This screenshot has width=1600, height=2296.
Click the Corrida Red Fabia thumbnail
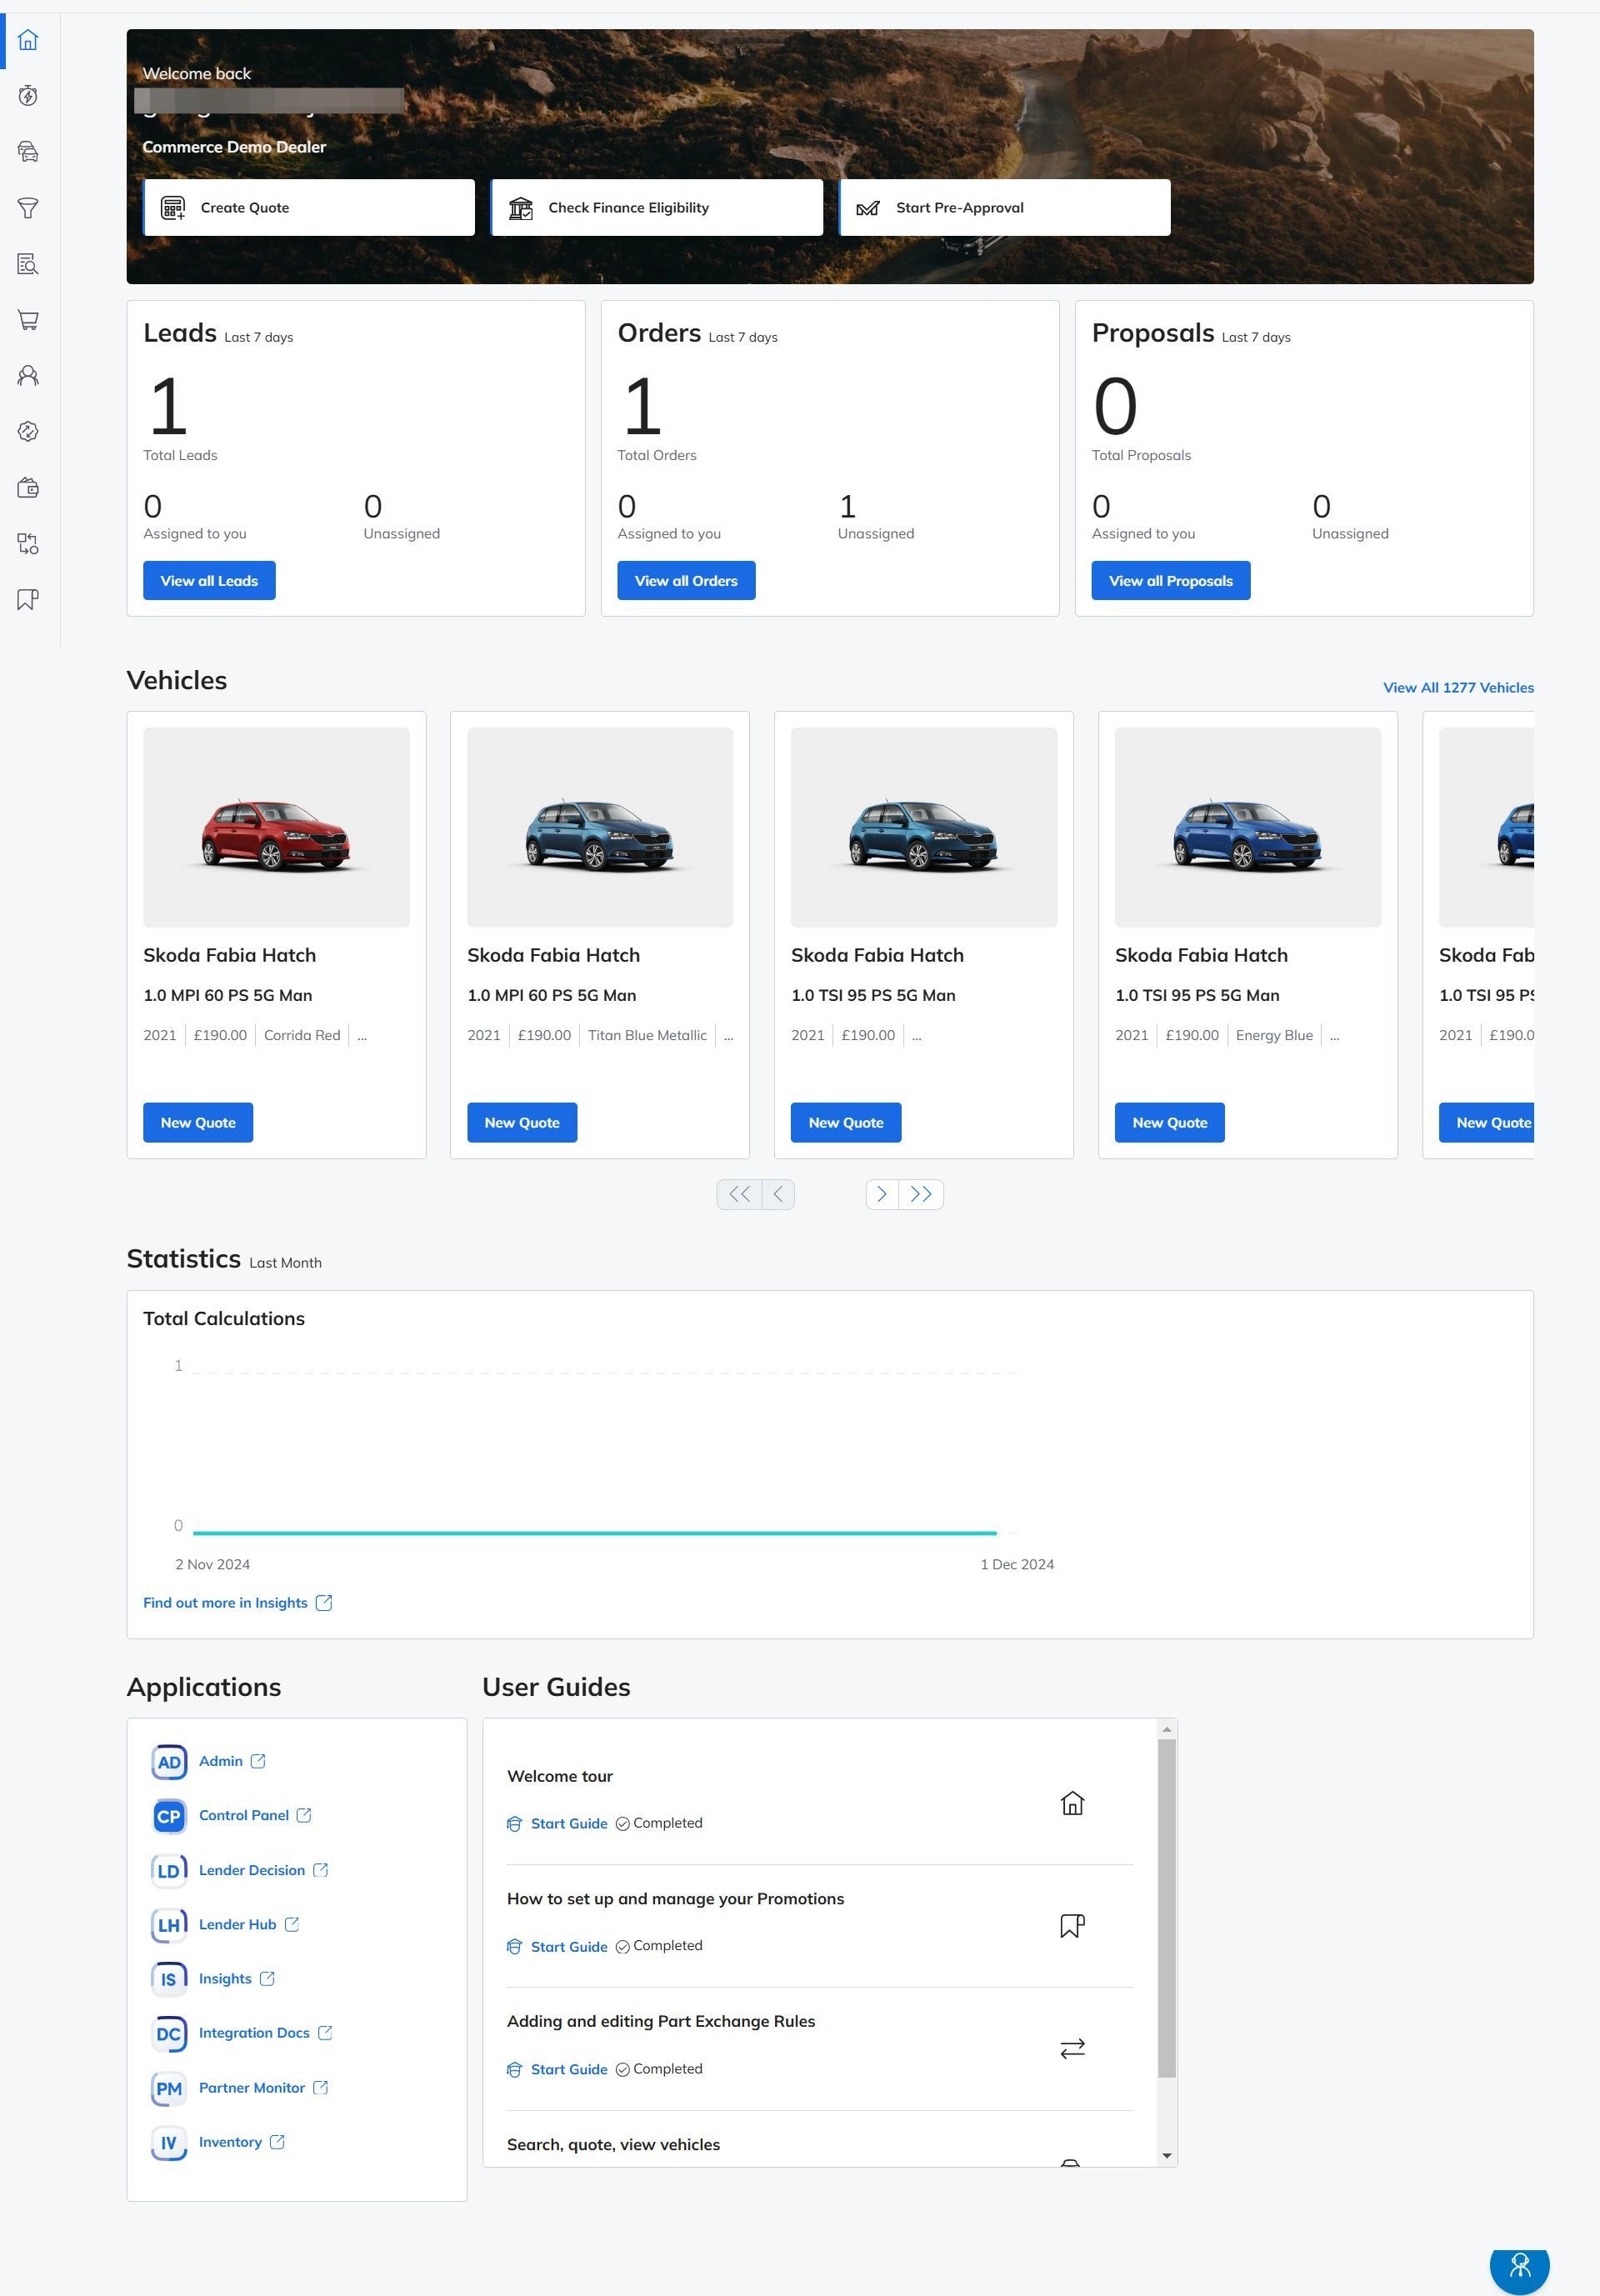coord(276,828)
